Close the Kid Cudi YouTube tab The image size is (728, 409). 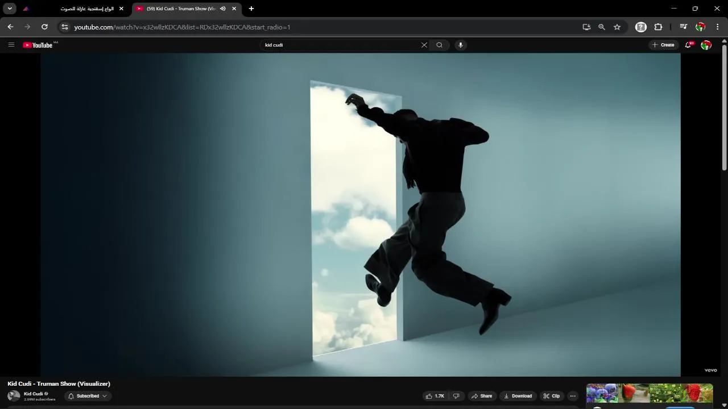[234, 9]
